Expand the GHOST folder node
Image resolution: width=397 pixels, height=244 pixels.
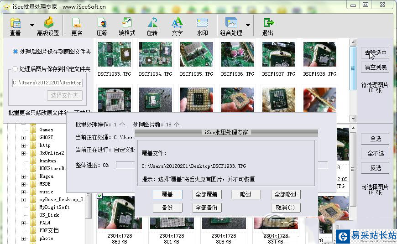tap(24, 138)
